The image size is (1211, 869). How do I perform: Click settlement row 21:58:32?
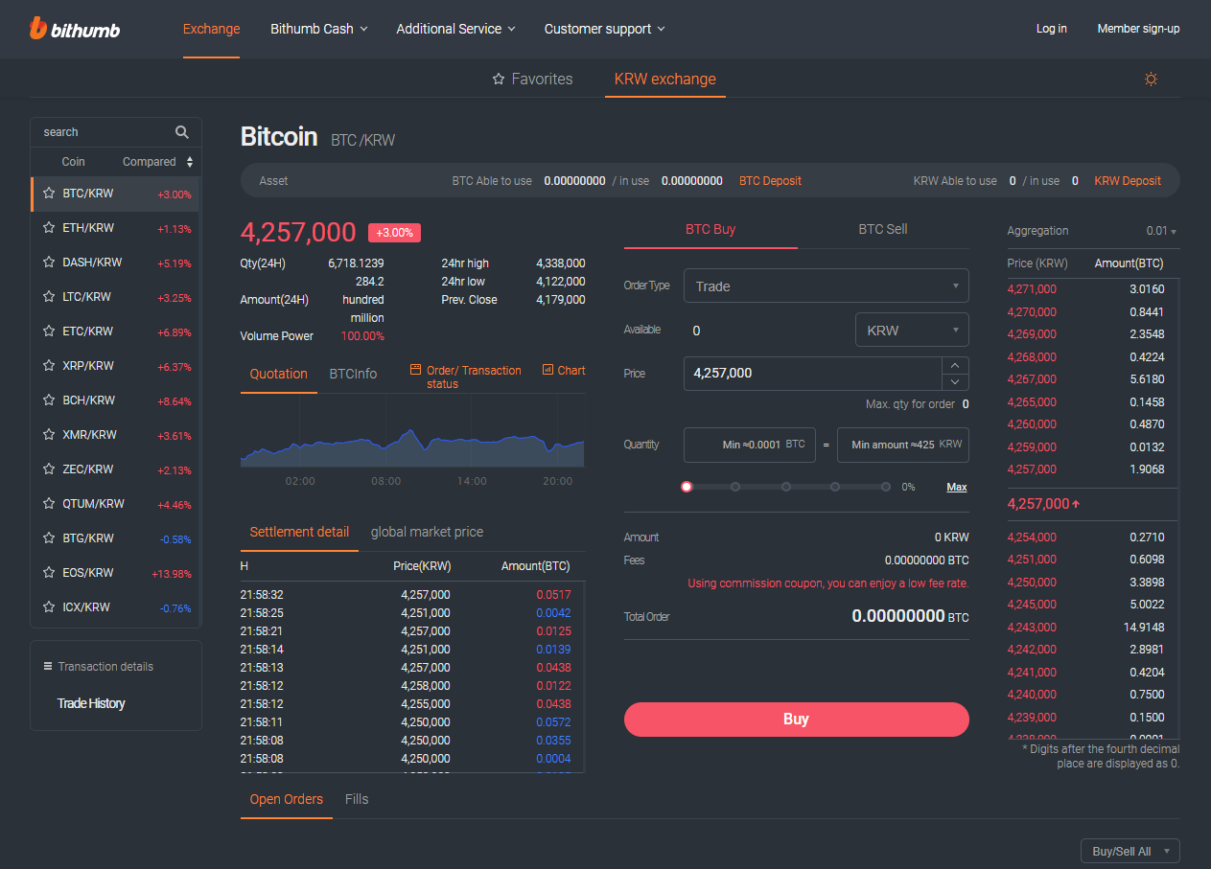tap(412, 595)
